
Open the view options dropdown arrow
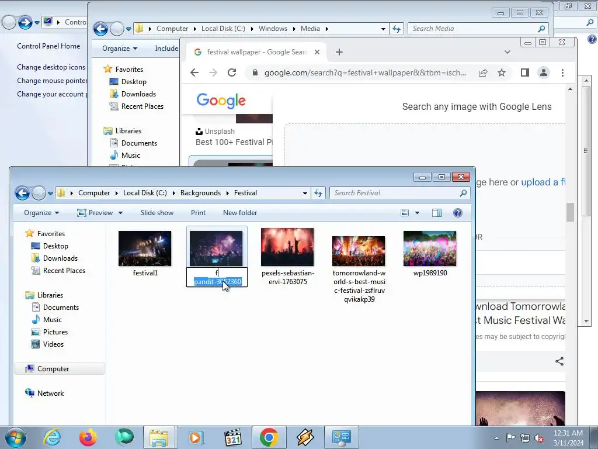click(x=417, y=213)
